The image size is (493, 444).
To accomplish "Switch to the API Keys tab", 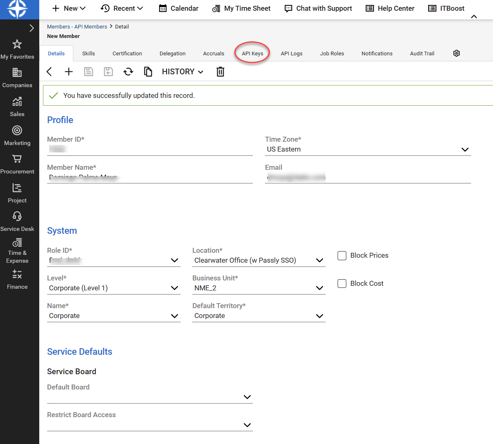I will tap(252, 53).
